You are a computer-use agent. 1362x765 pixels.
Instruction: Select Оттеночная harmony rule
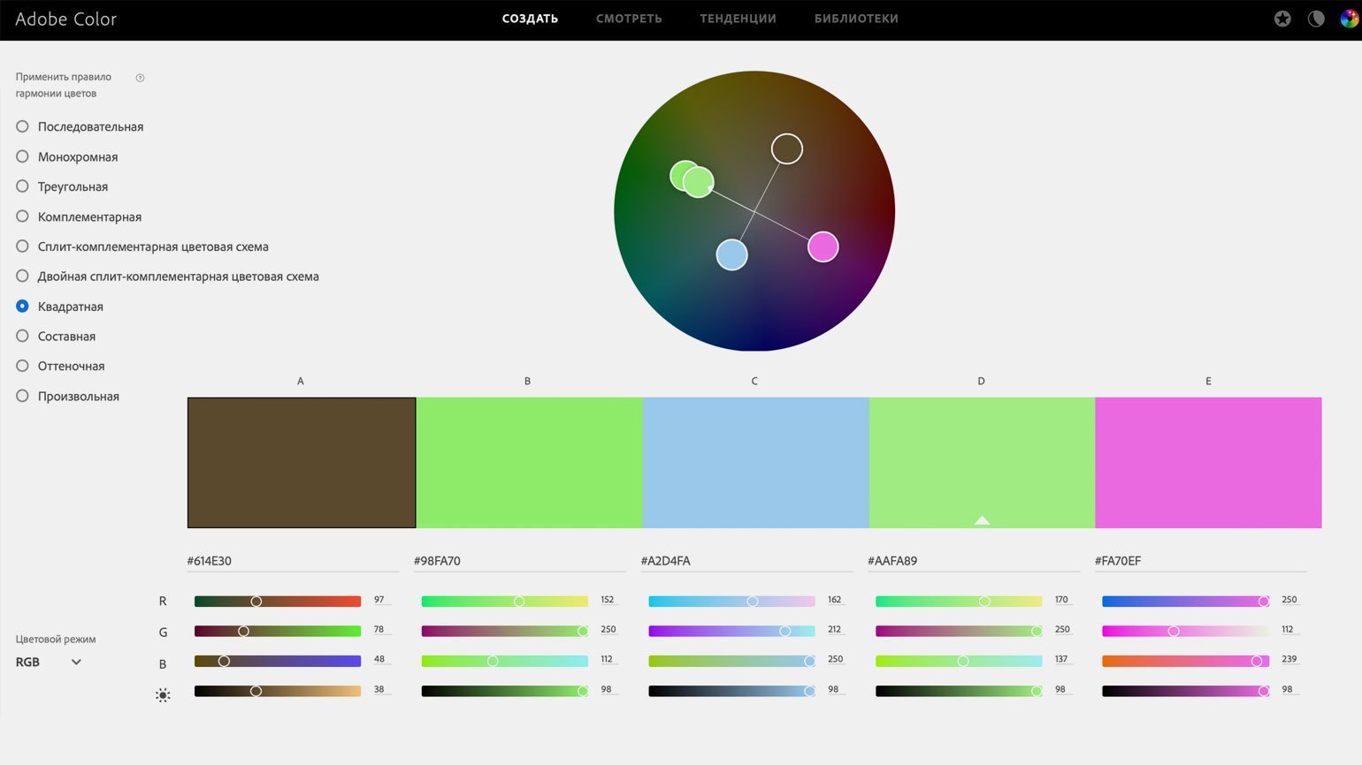60,366
